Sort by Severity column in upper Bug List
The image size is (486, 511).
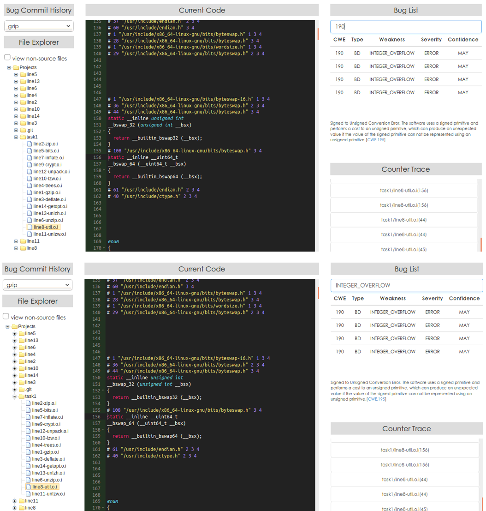(x=431, y=39)
